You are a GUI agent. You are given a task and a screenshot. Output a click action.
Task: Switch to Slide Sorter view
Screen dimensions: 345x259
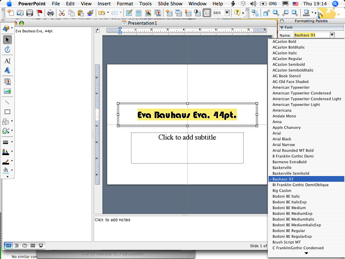pyautogui.click(x=33, y=246)
